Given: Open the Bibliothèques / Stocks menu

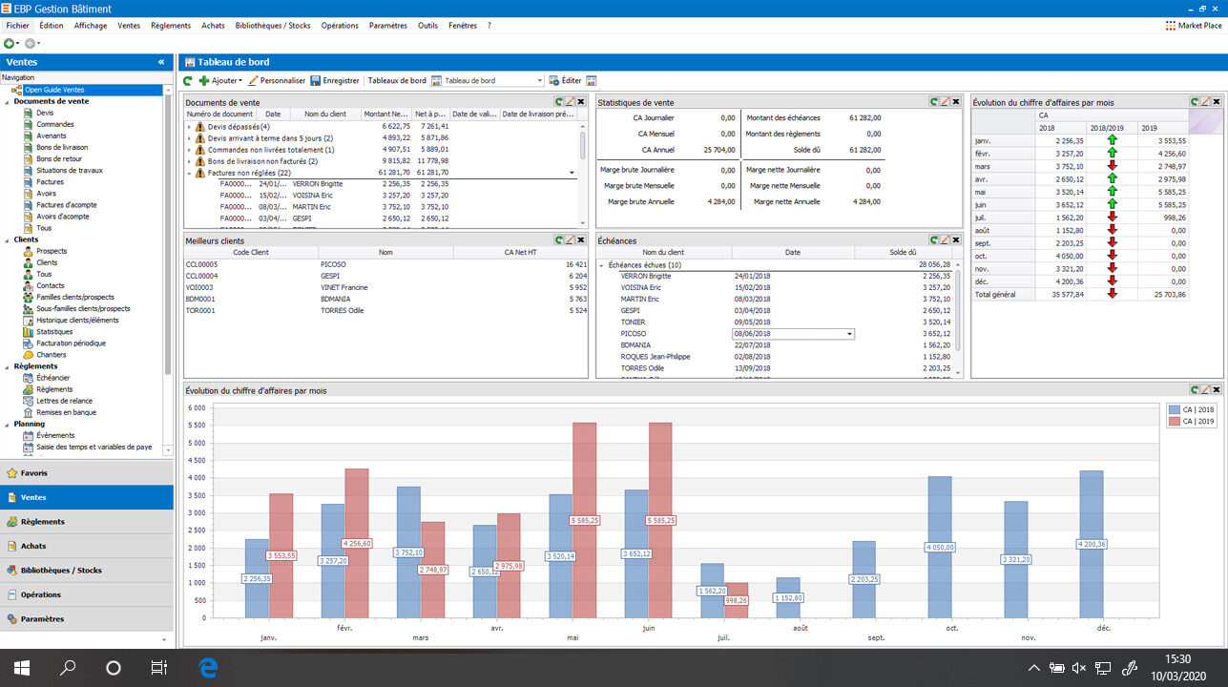Looking at the screenshot, I should click(273, 26).
